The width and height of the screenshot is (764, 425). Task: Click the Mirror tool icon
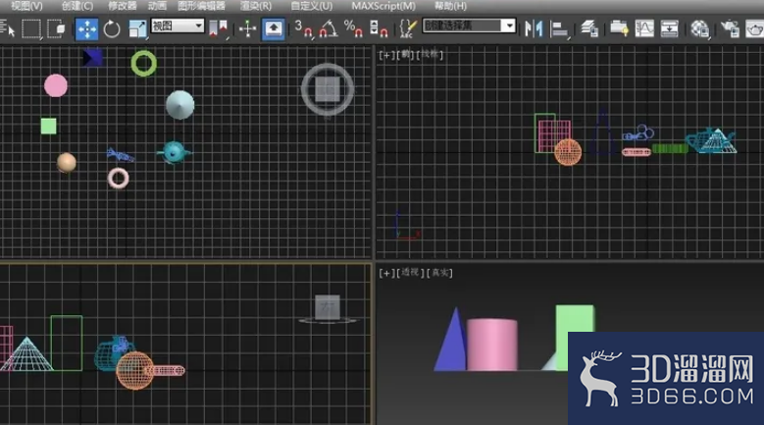(534, 28)
